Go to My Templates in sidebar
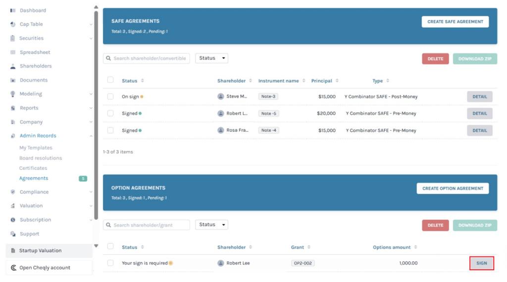The image size is (507, 282). [x=36, y=148]
